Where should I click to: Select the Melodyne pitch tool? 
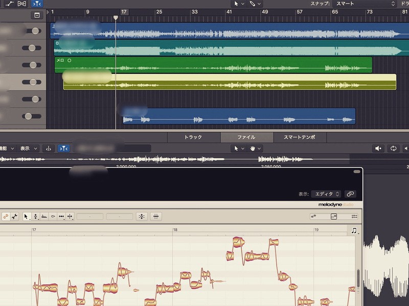(x=35, y=217)
